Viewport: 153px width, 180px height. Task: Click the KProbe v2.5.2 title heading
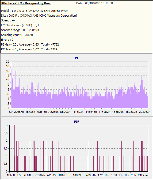26,3
